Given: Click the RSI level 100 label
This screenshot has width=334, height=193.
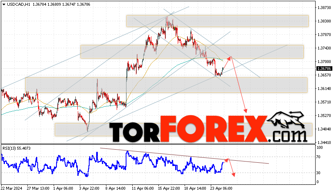Looking at the screenshot, I should tap(320, 148).
